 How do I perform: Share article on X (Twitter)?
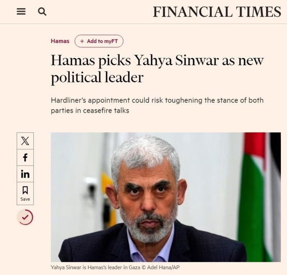pos(25,141)
